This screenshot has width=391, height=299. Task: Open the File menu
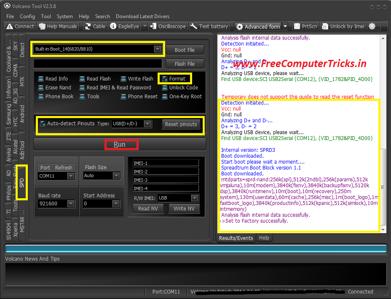pyautogui.click(x=10, y=16)
